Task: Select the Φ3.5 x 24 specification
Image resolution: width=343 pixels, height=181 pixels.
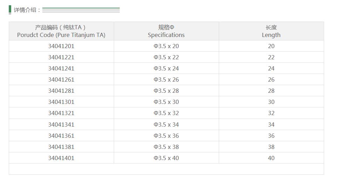Action: coord(166,68)
